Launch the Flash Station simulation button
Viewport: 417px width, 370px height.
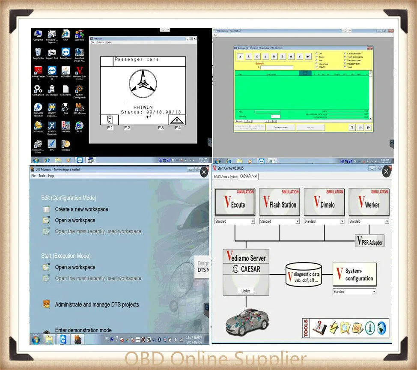click(x=280, y=202)
